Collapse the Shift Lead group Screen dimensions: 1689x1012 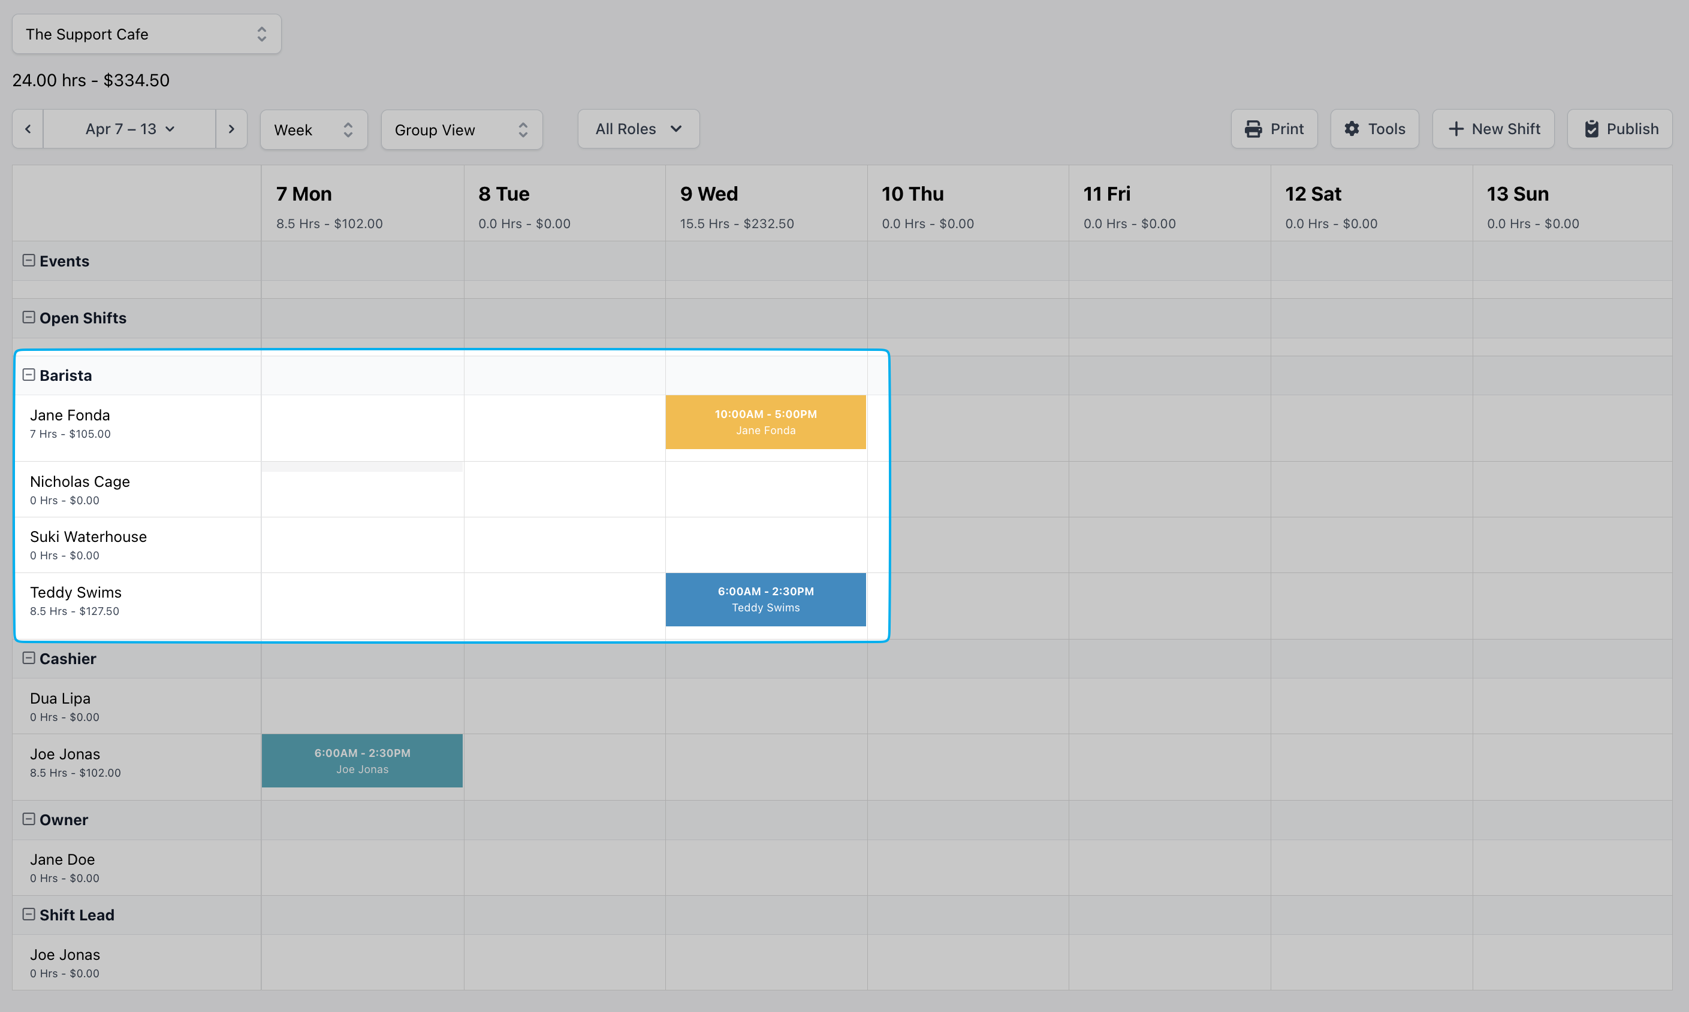click(29, 914)
